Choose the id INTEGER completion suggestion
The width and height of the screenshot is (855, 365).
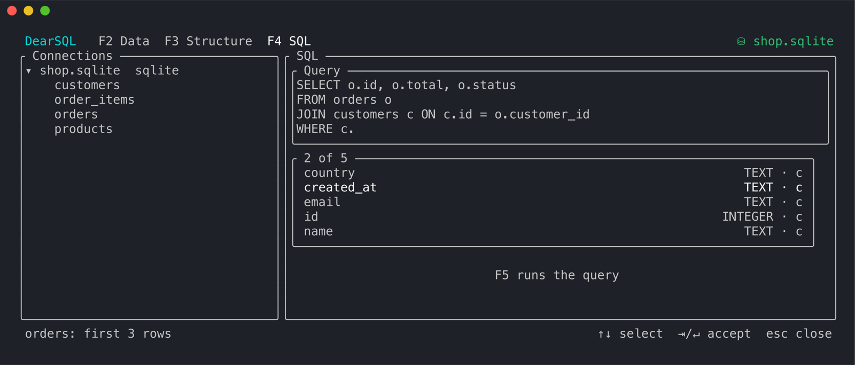[553, 216]
